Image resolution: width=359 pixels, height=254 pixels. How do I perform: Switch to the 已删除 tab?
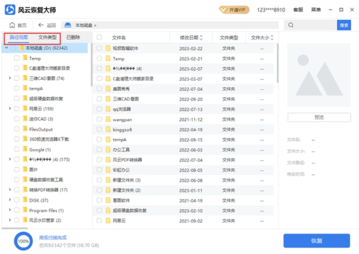coord(73,37)
